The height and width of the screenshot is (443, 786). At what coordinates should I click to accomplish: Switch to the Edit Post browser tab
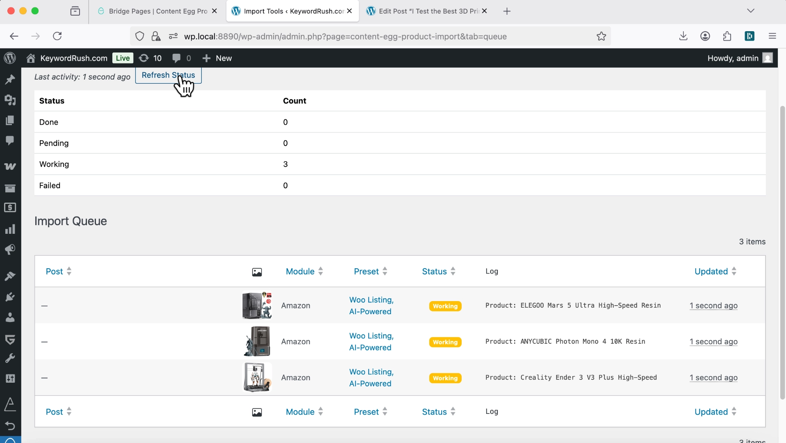[x=428, y=11]
